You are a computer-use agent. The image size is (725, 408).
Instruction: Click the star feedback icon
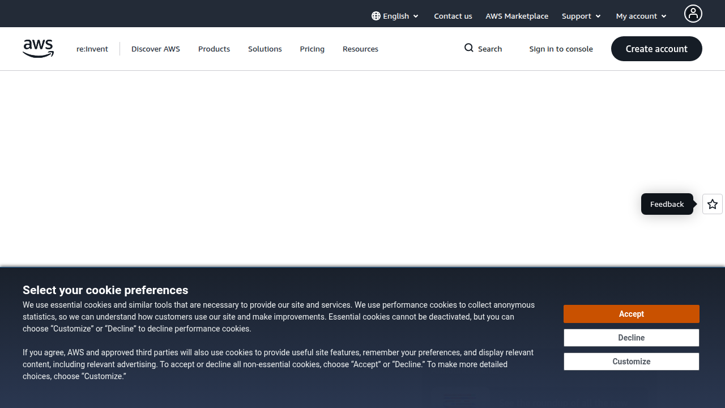(713, 204)
